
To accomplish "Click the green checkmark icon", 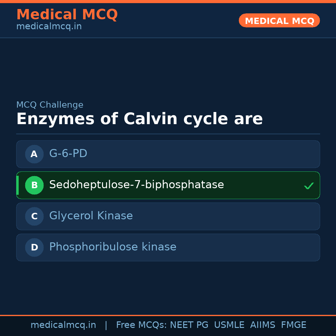I will click(309, 186).
